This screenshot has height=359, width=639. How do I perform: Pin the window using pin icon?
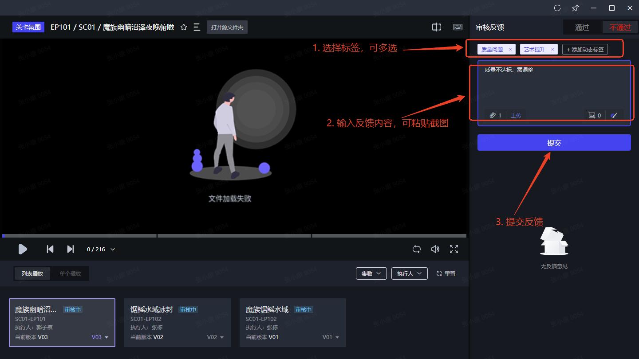coord(576,8)
